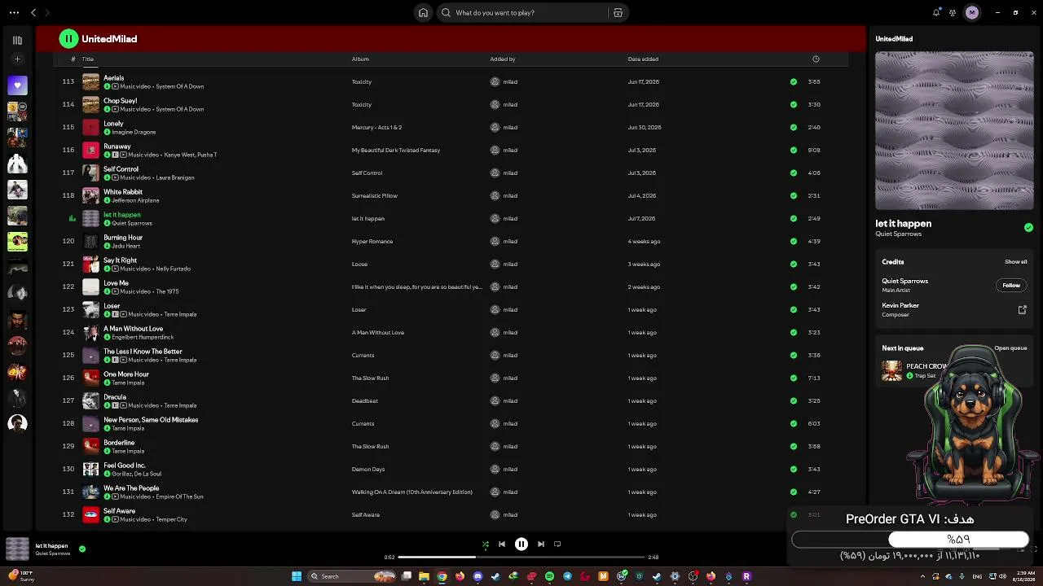
Task: Create a new playlist with the plus icon
Action: pos(17,59)
